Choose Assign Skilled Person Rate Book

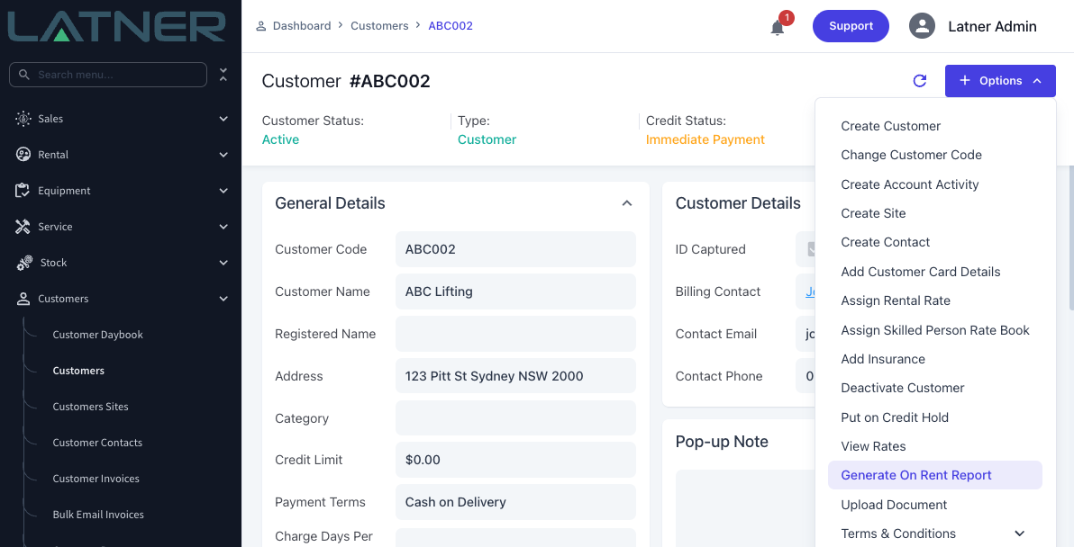[935, 330]
